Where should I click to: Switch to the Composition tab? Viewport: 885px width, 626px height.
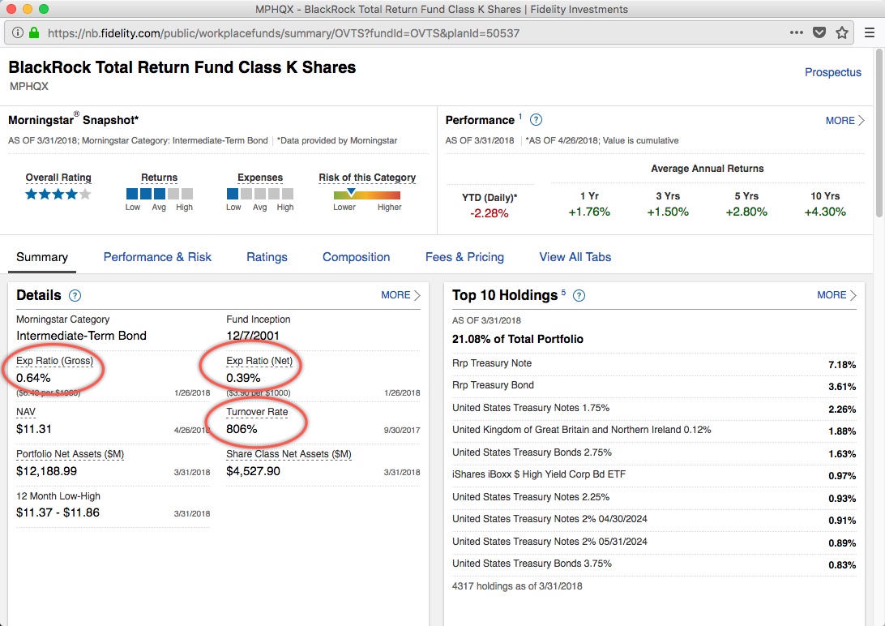(x=356, y=257)
